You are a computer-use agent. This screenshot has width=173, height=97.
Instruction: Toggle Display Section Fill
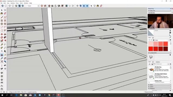tap(87, 6)
